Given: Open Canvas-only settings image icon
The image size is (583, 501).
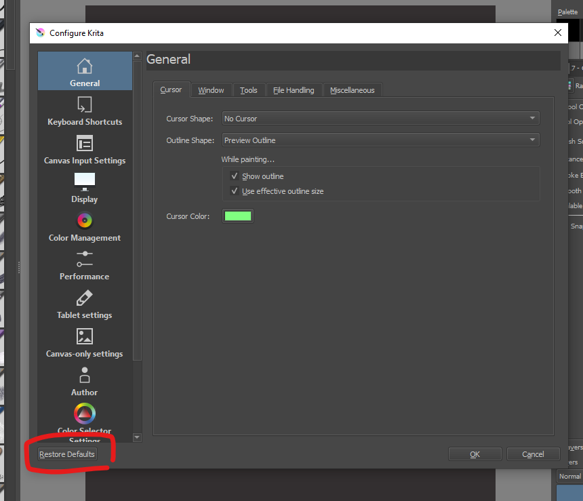Looking at the screenshot, I should [85, 336].
